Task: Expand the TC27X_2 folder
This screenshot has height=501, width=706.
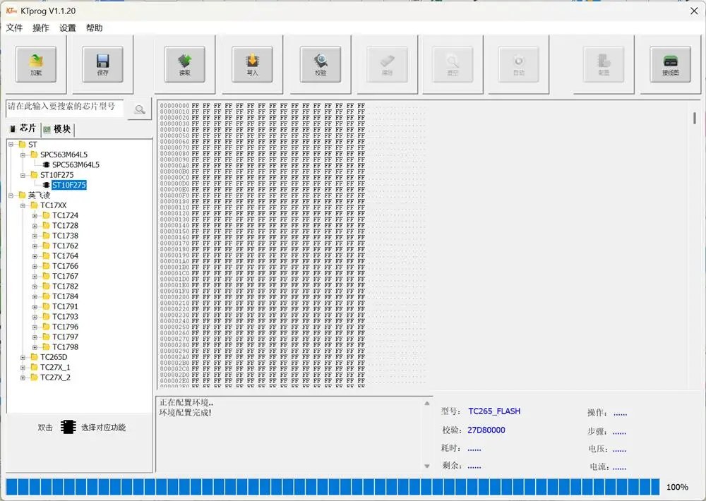Action: pos(23,378)
